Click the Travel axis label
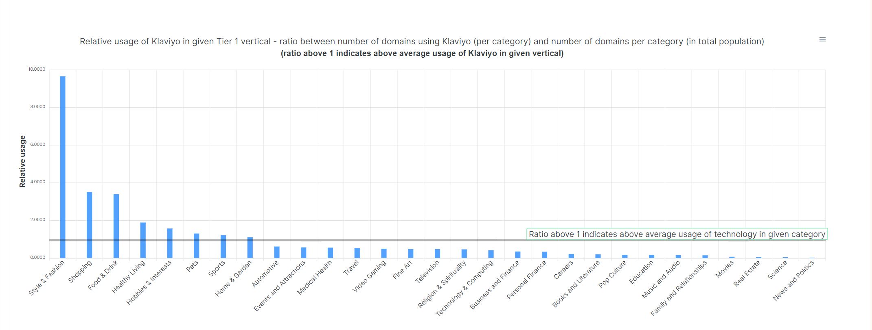872x330 pixels. (351, 268)
